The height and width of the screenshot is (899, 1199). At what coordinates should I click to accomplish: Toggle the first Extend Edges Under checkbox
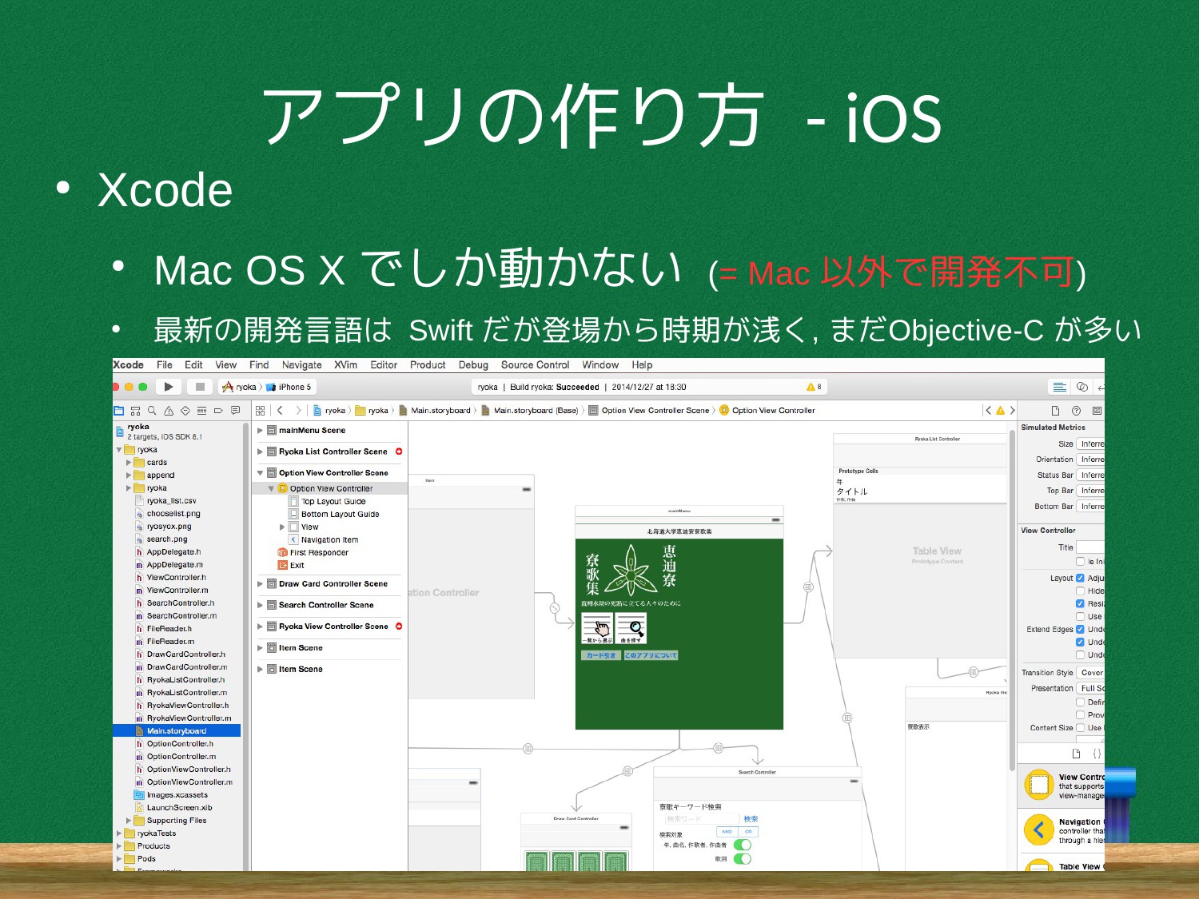(1080, 629)
